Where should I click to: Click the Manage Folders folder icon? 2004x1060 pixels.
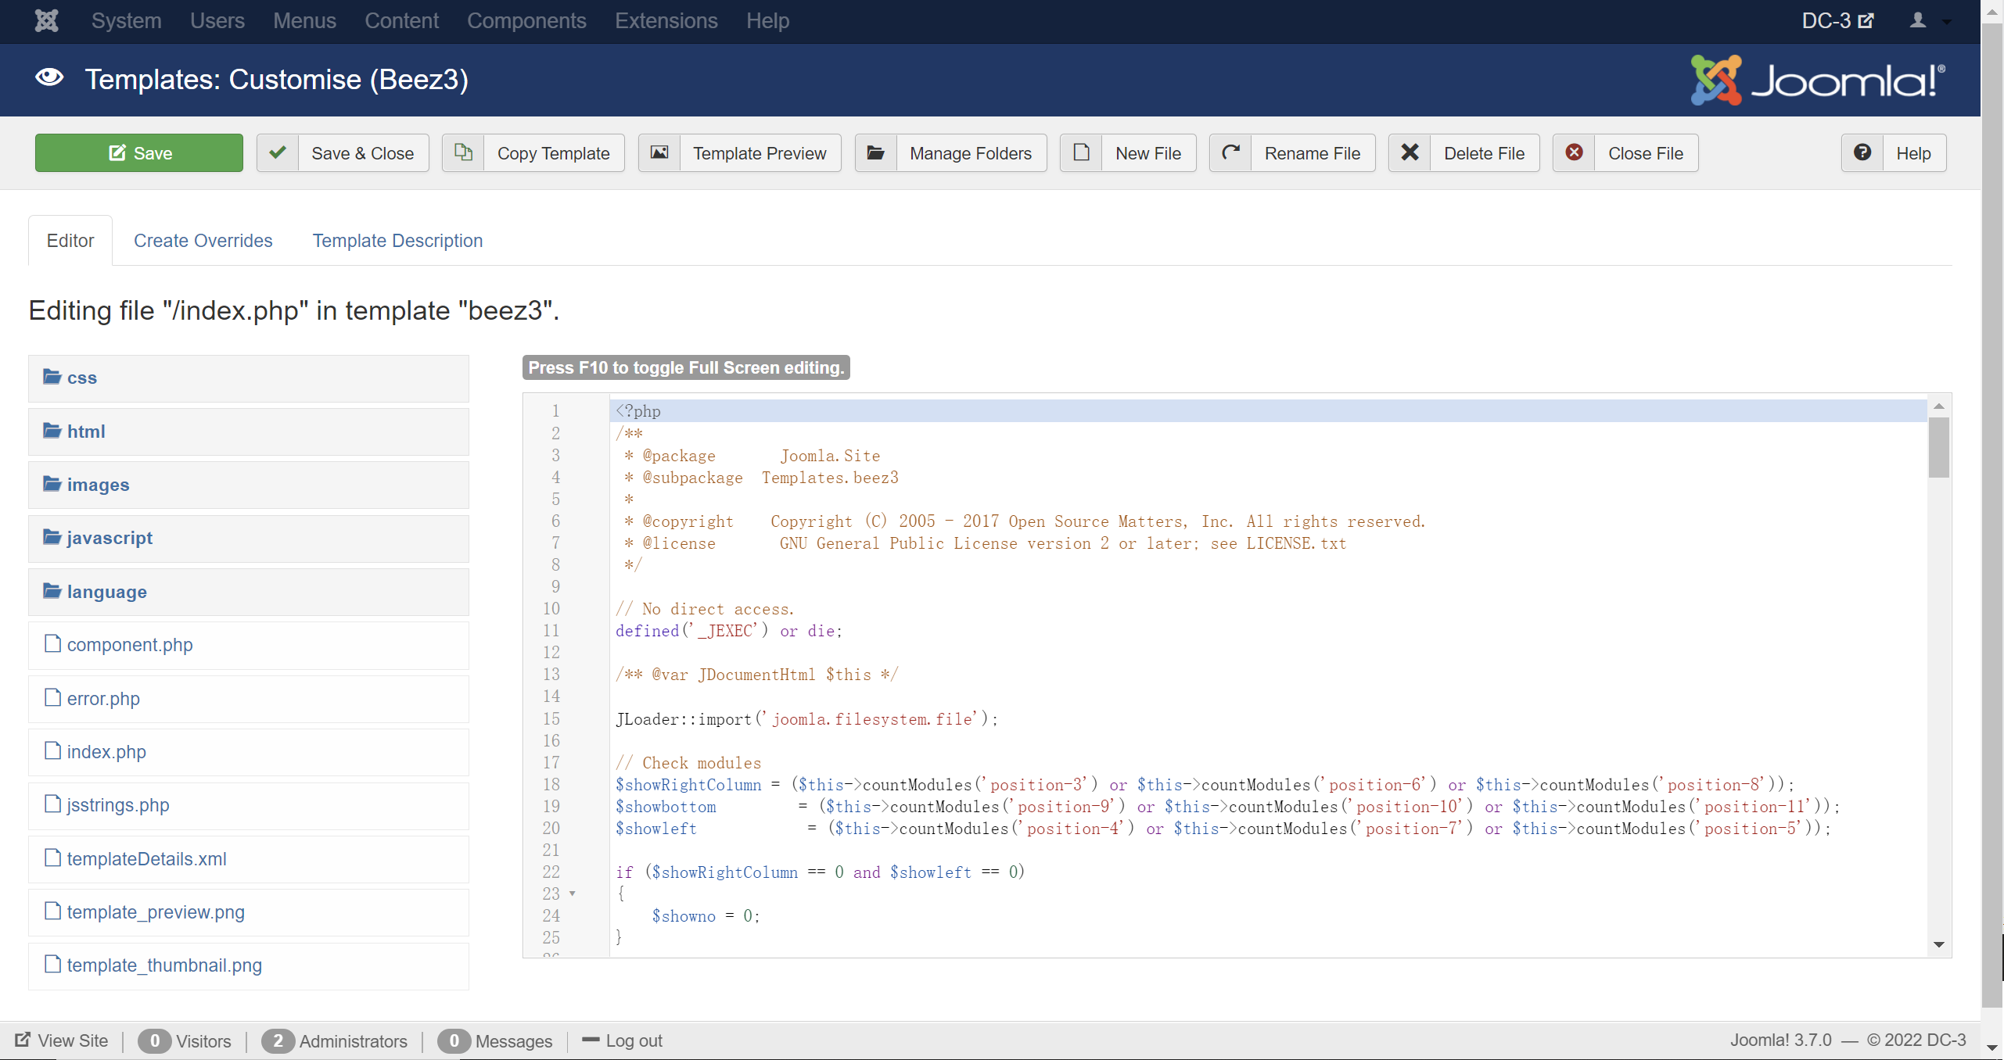[876, 153]
